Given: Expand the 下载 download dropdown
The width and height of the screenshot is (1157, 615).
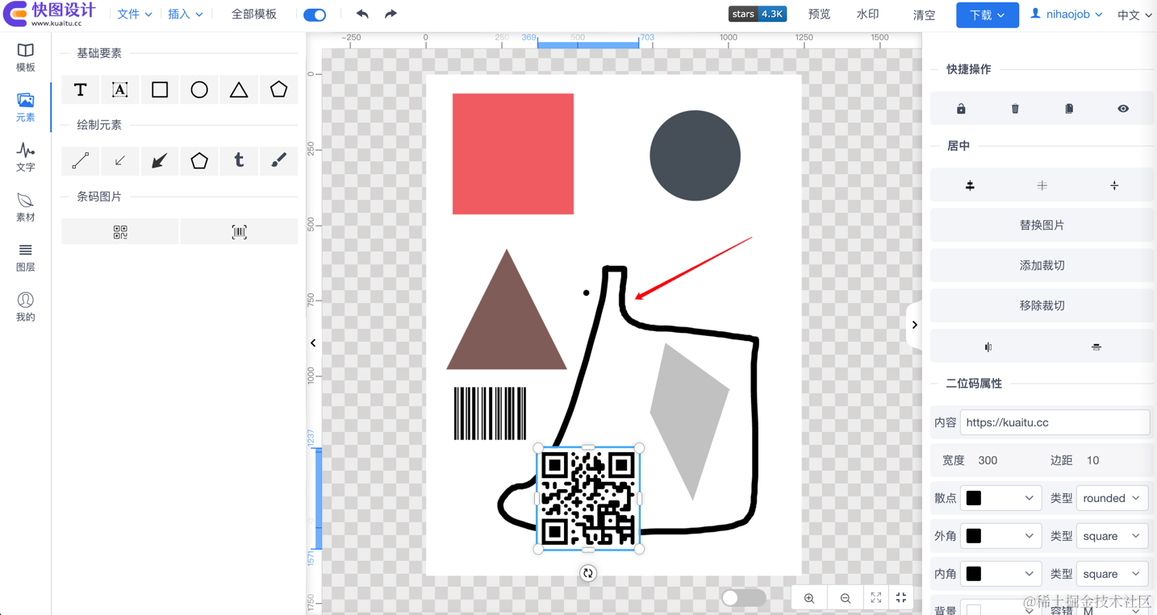Looking at the screenshot, I should [987, 15].
